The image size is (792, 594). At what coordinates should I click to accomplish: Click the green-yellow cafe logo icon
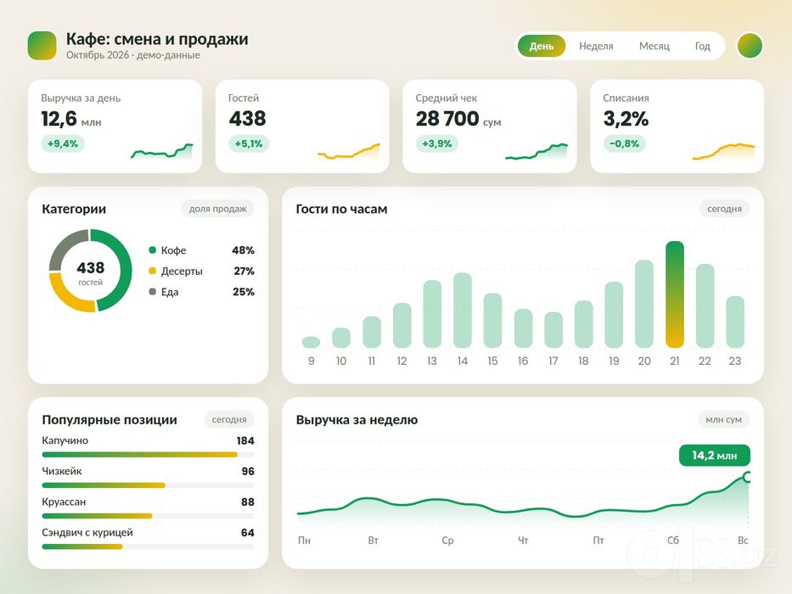point(42,46)
